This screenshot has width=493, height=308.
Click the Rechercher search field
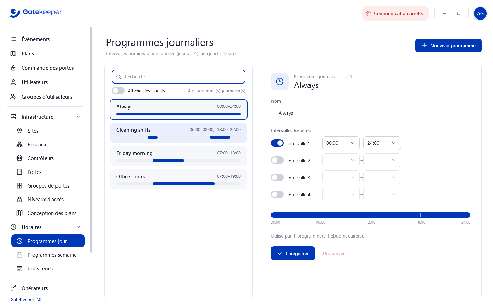tap(178, 77)
